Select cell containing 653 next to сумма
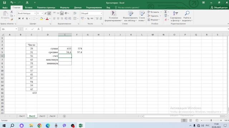The width and height of the screenshot is (229, 128). click(x=65, y=48)
